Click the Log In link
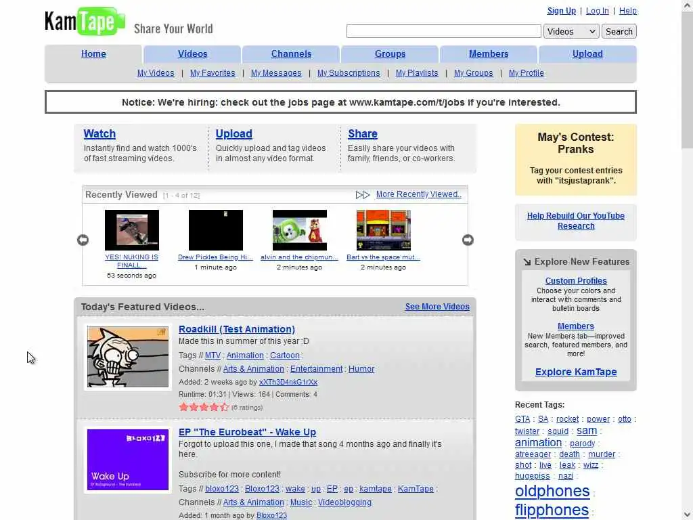Screen dimensions: 693x520 (x=597, y=11)
